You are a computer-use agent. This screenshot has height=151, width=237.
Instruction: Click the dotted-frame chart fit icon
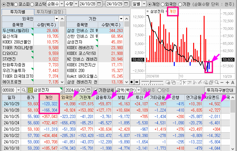(179, 82)
